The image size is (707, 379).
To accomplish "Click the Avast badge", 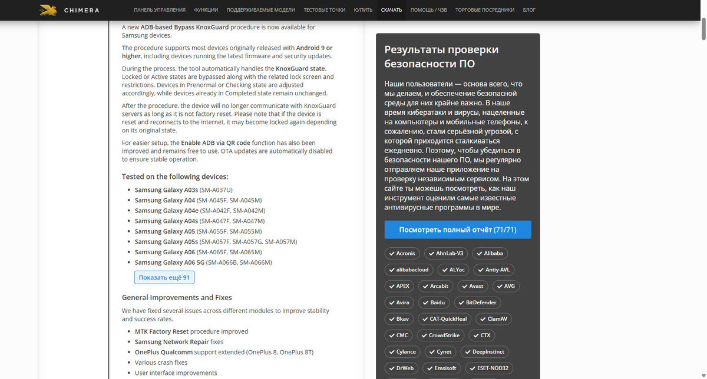I will pos(473,286).
